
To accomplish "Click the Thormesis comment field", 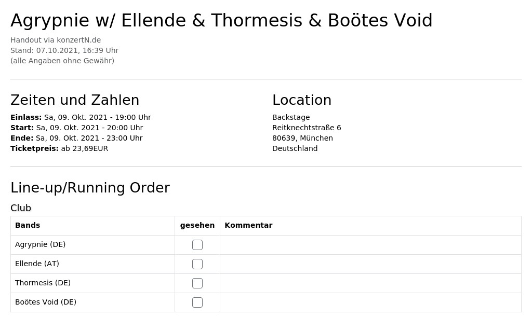I will (x=370, y=283).
